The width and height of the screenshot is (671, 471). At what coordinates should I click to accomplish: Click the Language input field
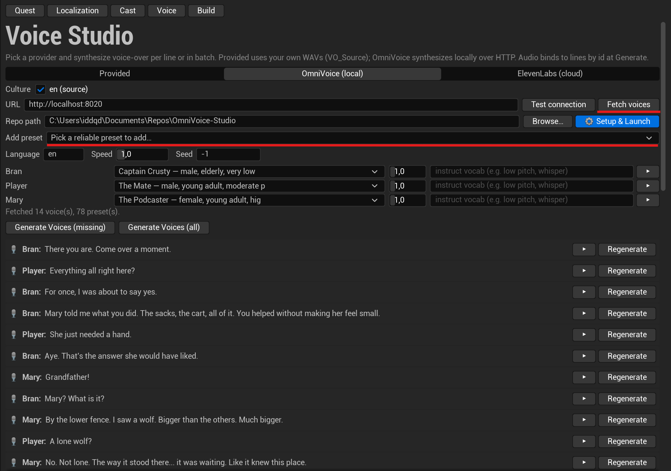pyautogui.click(x=63, y=154)
